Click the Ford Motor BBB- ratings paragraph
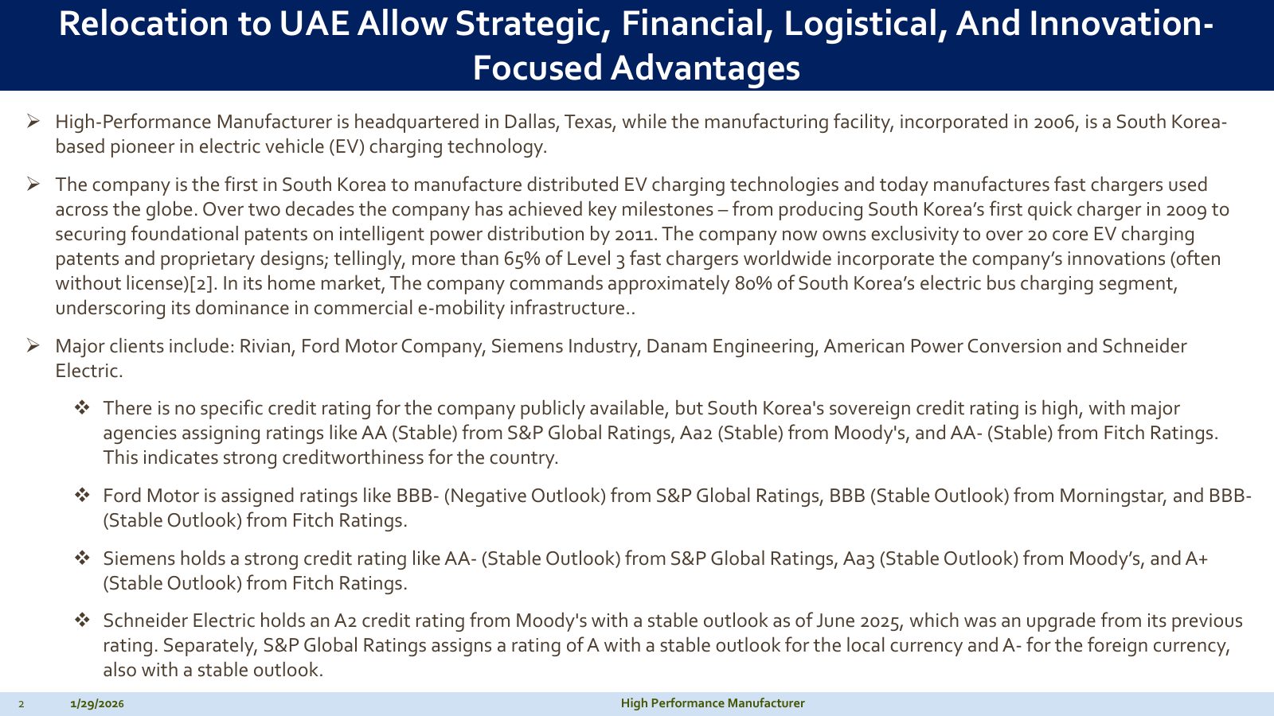 click(677, 508)
